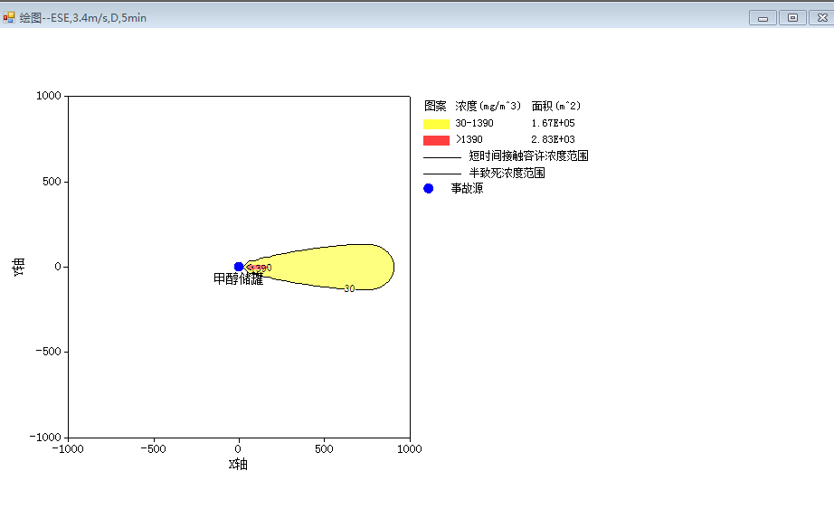Click the blue accident source dot on plot
Image resolution: width=834 pixels, height=518 pixels.
[239, 267]
